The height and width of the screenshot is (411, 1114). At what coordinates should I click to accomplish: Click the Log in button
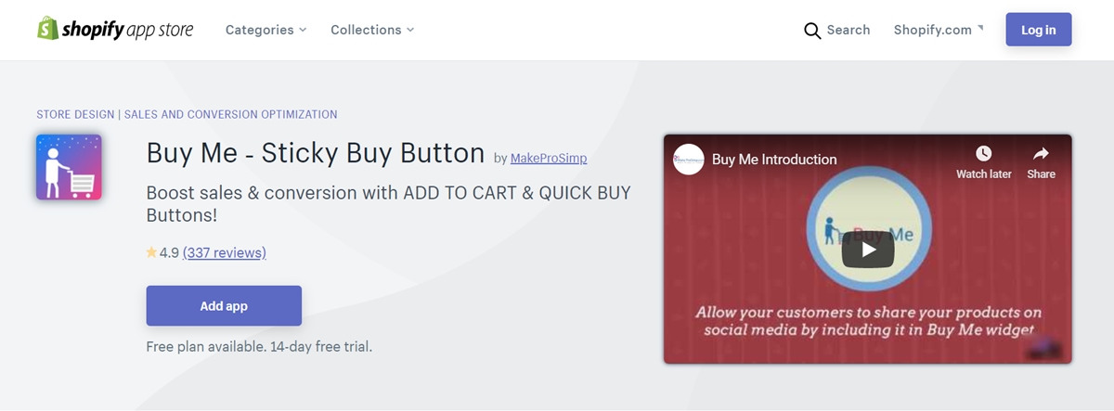[x=1039, y=30]
